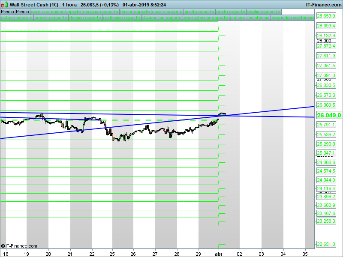Image resolution: width=343 pixels, height=257 pixels.
Task: Click the 28.653,9 price level tag
Action: pyautogui.click(x=326, y=16)
